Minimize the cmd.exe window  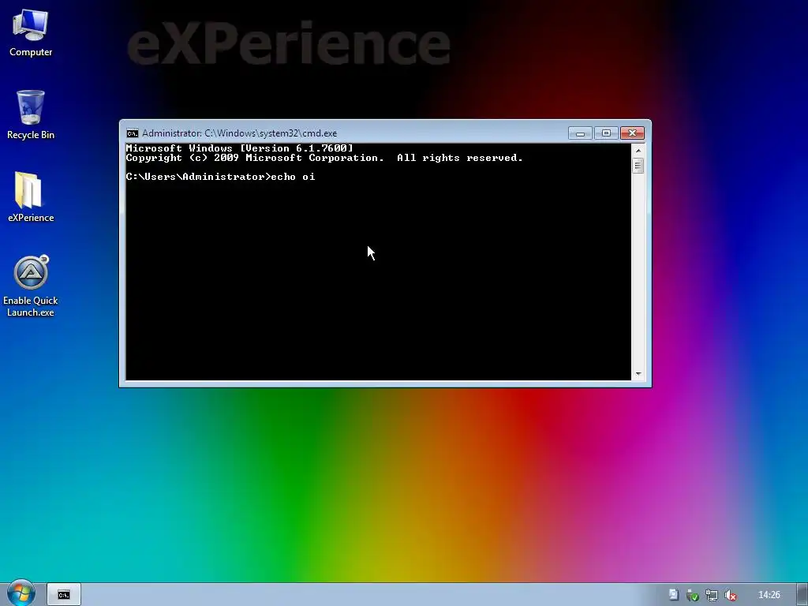(580, 133)
